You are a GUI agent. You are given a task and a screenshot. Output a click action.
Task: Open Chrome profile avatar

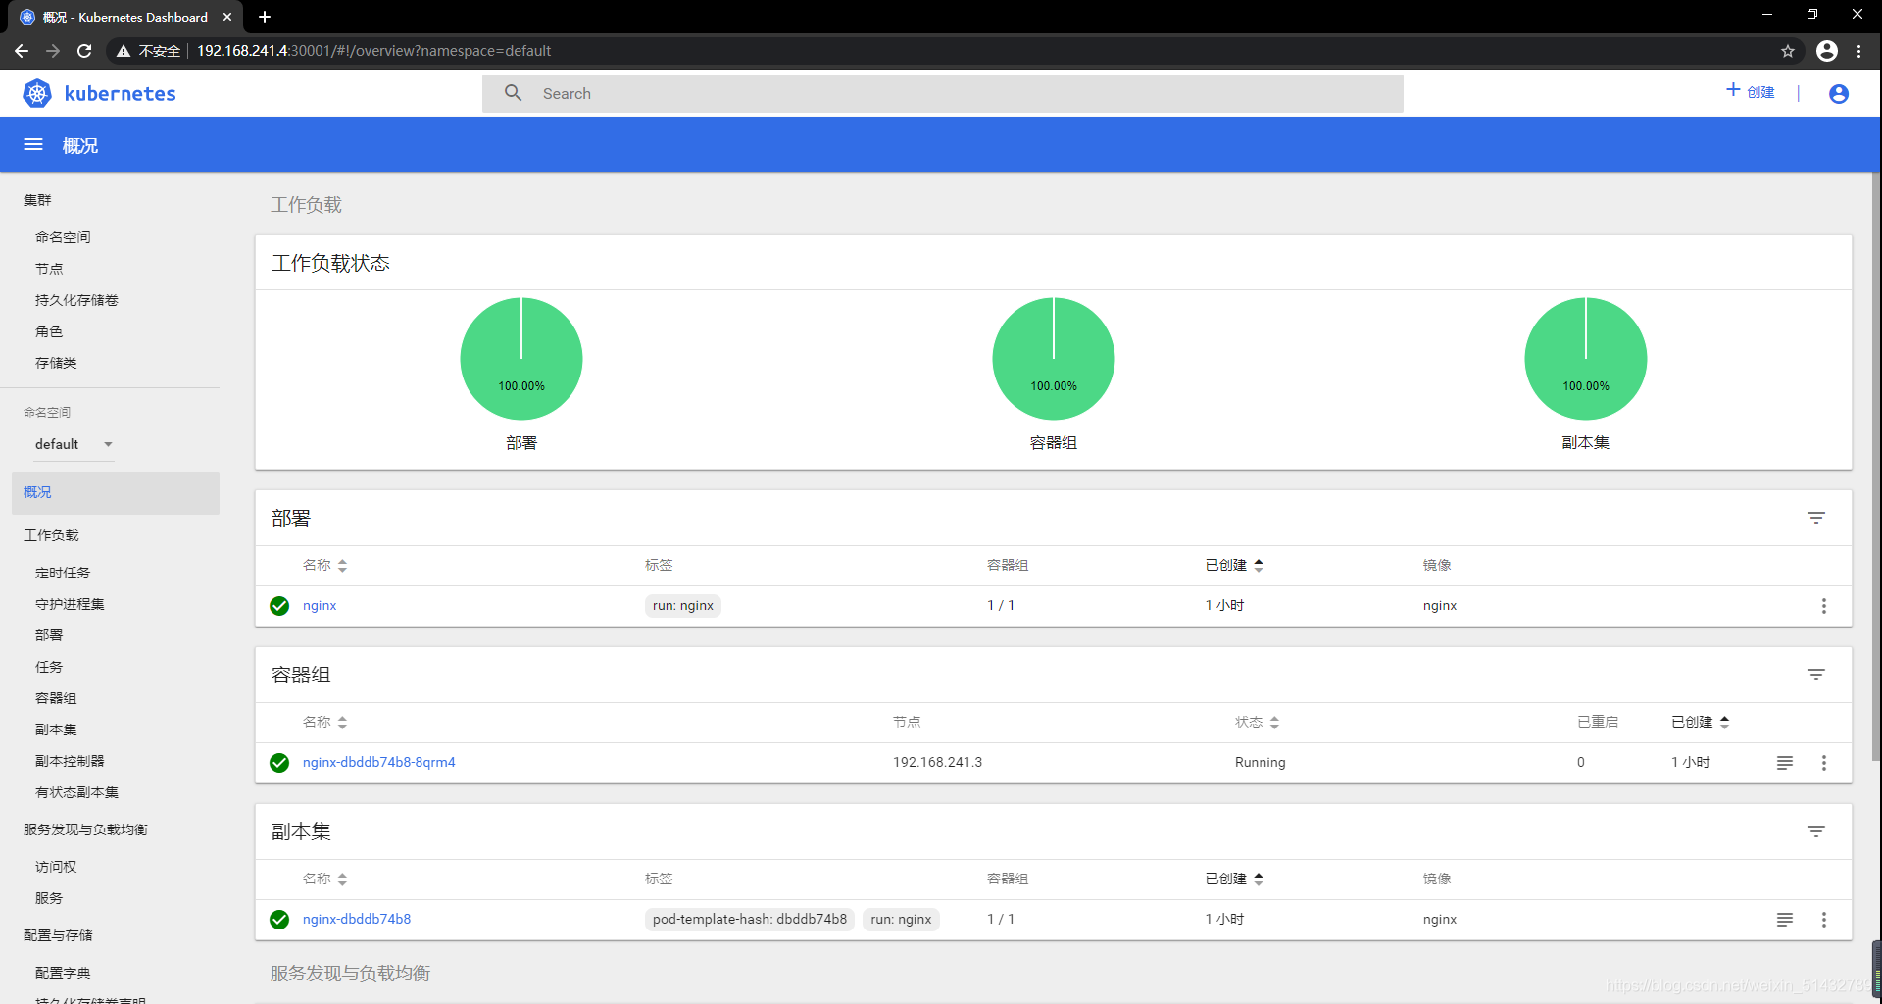pyautogui.click(x=1827, y=51)
